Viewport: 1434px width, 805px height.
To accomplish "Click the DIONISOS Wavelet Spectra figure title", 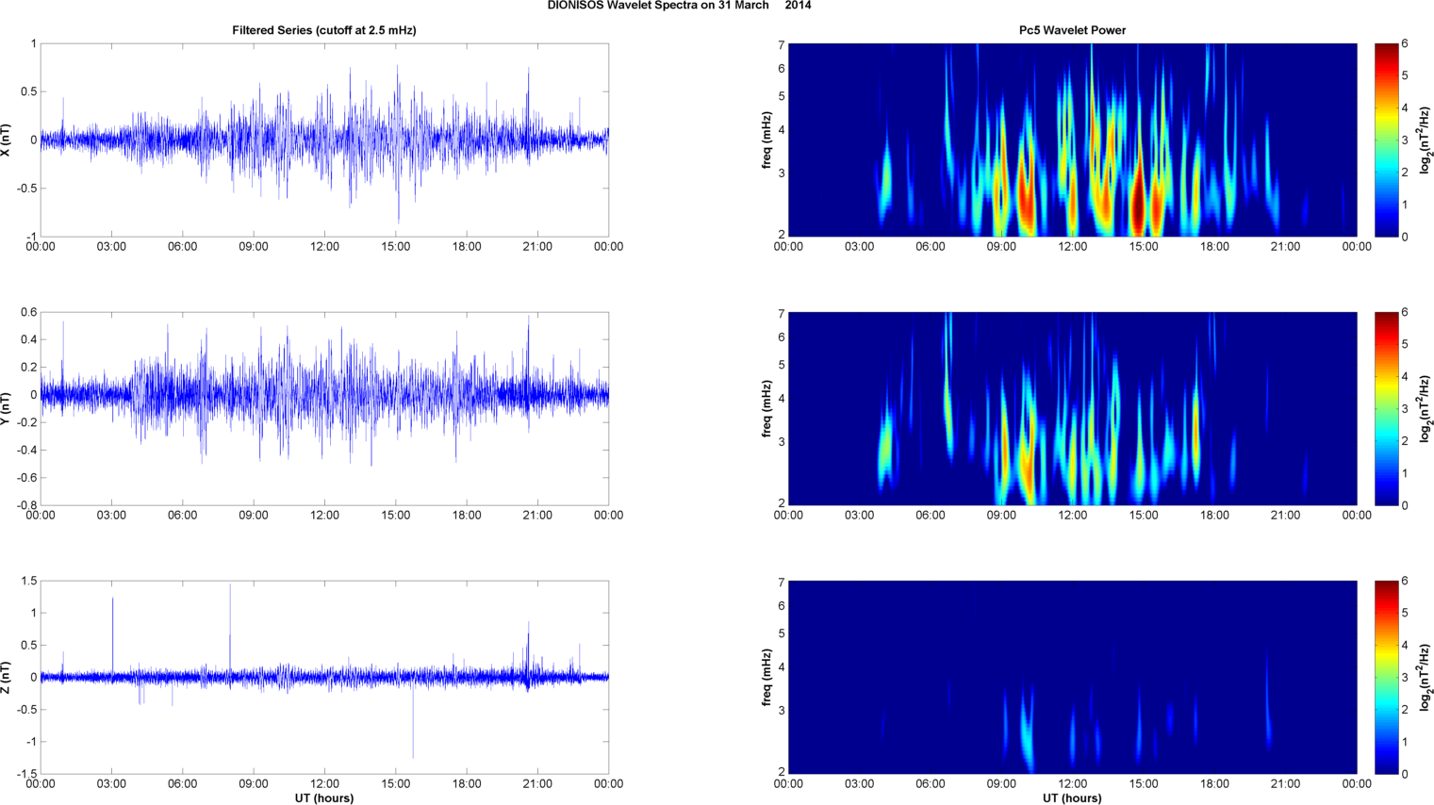I will tap(679, 6).
